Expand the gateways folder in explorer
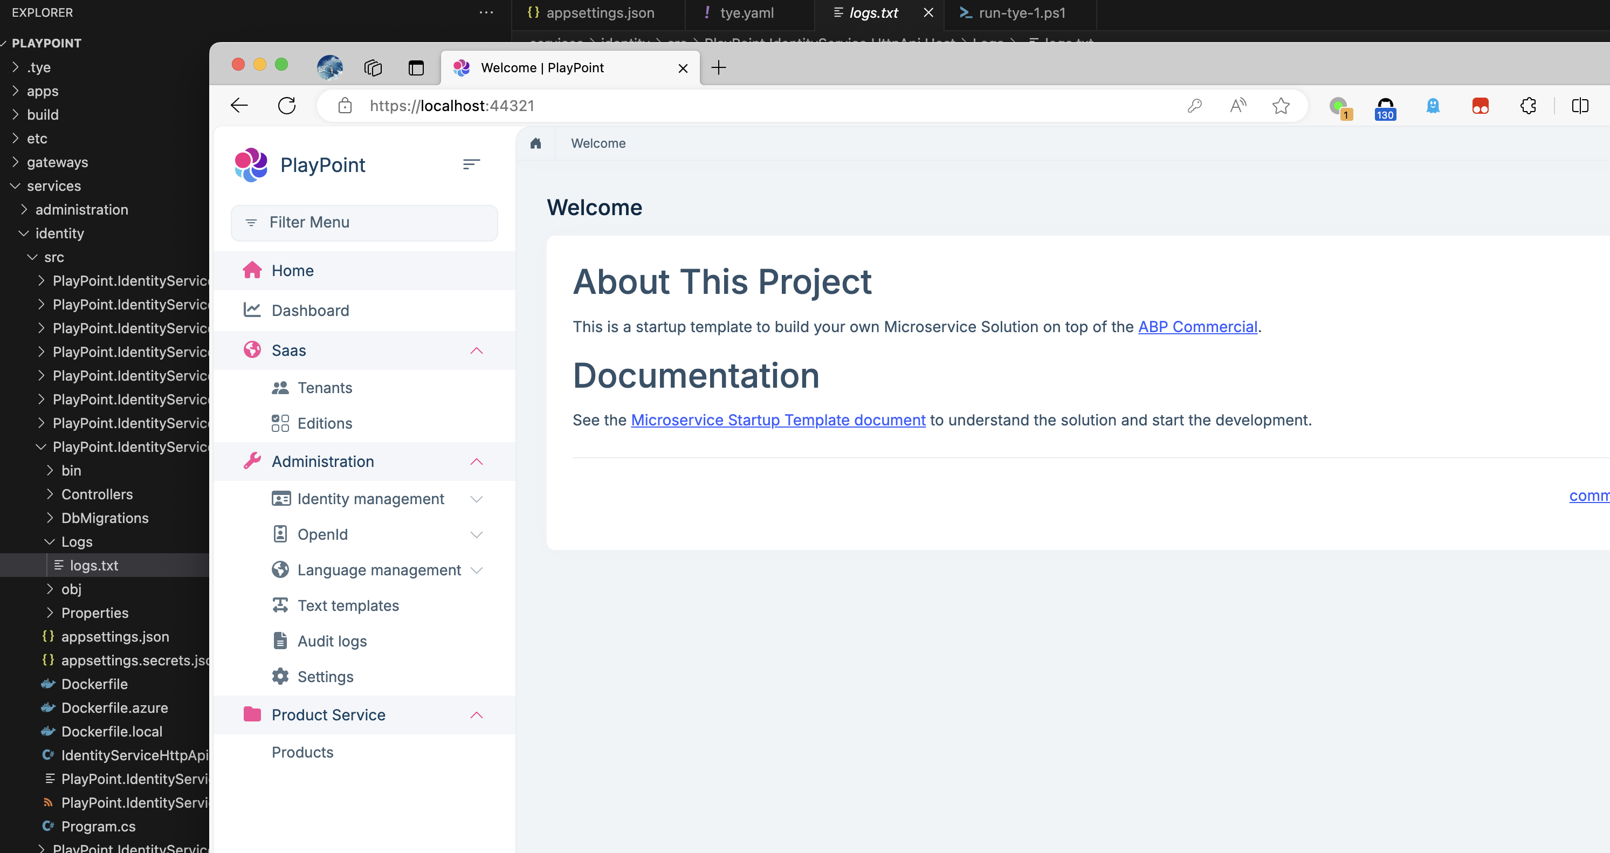The width and height of the screenshot is (1610, 853). click(x=57, y=162)
